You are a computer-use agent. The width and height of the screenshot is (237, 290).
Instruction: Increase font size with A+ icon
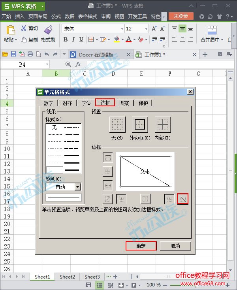(x=154, y=29)
